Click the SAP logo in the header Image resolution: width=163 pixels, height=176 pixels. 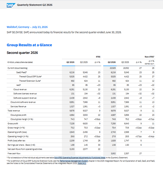click(11, 5)
